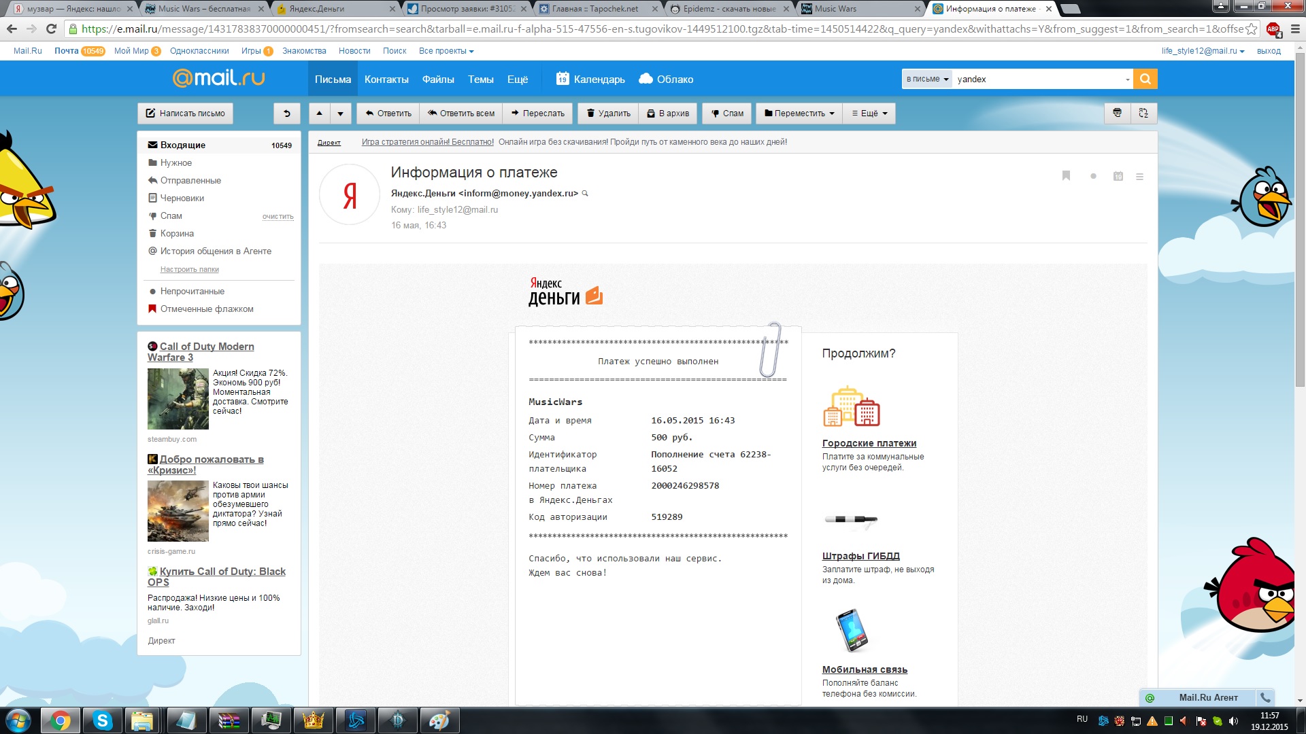Click the sender search magnifier next to address

point(585,194)
